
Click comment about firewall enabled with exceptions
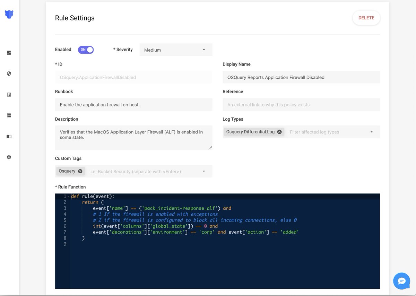pyautogui.click(x=155, y=214)
